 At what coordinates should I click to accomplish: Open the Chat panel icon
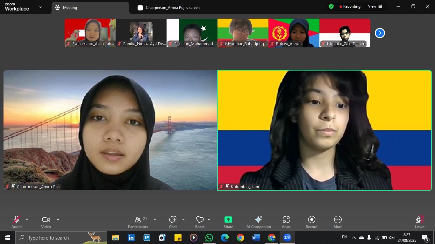tap(173, 220)
